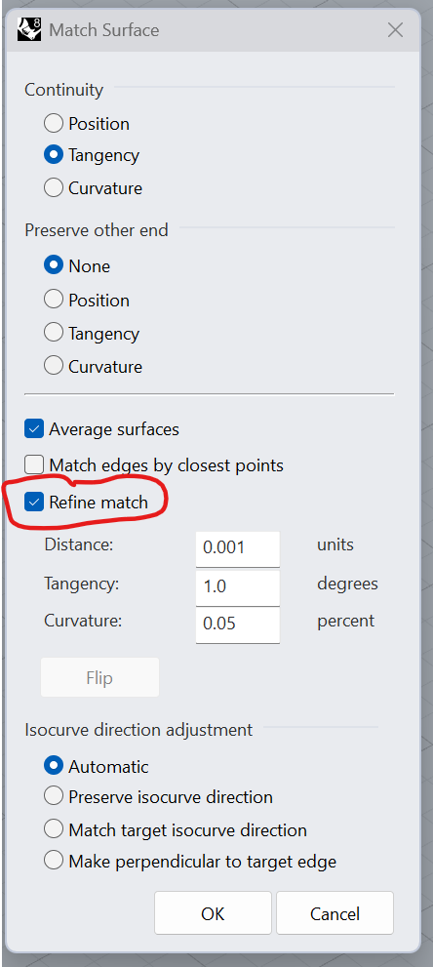This screenshot has height=967, width=433.
Task: Click the Curvature percent input field
Action: point(238,625)
